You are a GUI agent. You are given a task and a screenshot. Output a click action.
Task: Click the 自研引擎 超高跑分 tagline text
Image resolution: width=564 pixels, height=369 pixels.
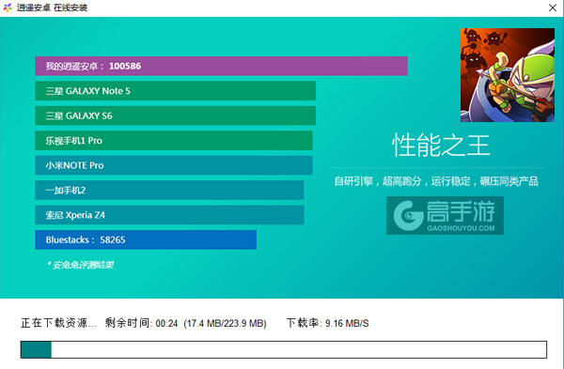tap(436, 181)
